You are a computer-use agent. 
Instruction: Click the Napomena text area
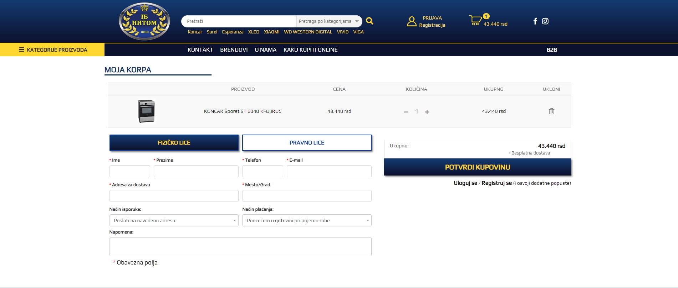coord(240,247)
